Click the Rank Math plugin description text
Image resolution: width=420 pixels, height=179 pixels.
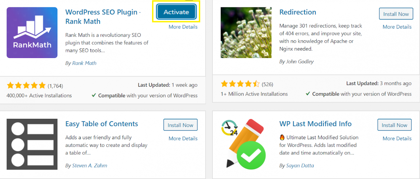107,43
